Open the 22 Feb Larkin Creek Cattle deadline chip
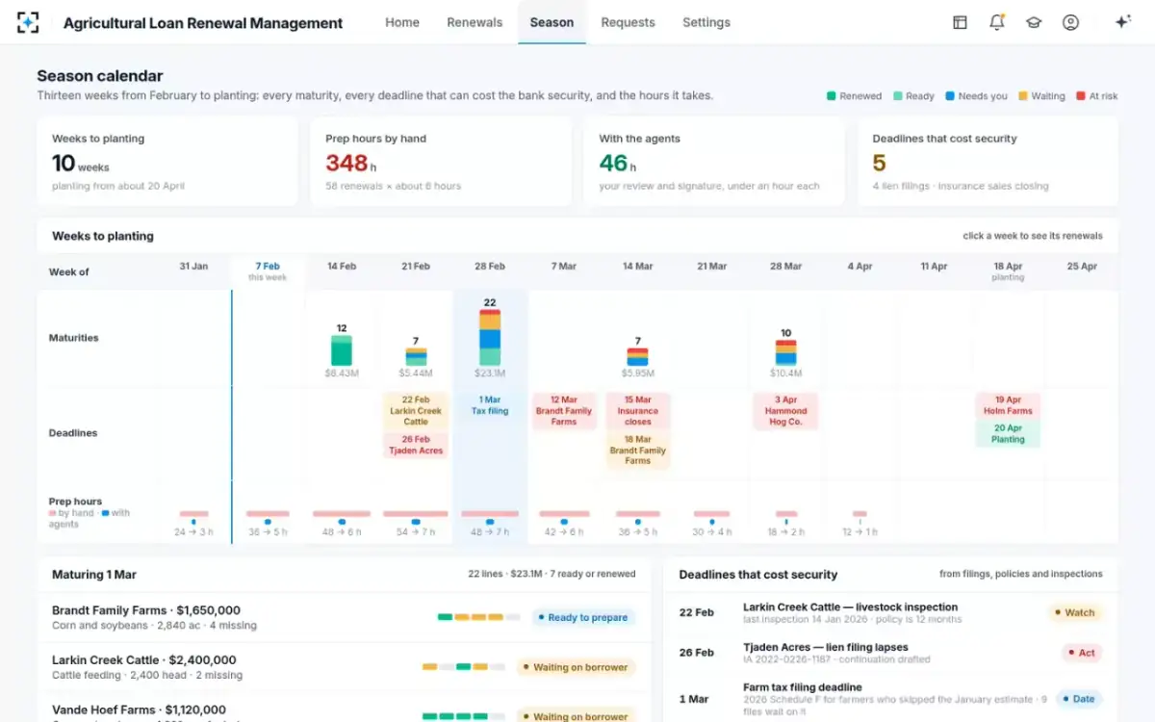This screenshot has width=1155, height=722. tap(416, 411)
